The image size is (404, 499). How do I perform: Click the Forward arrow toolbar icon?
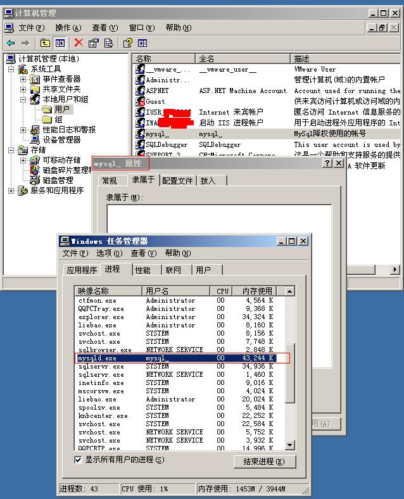coord(25,43)
